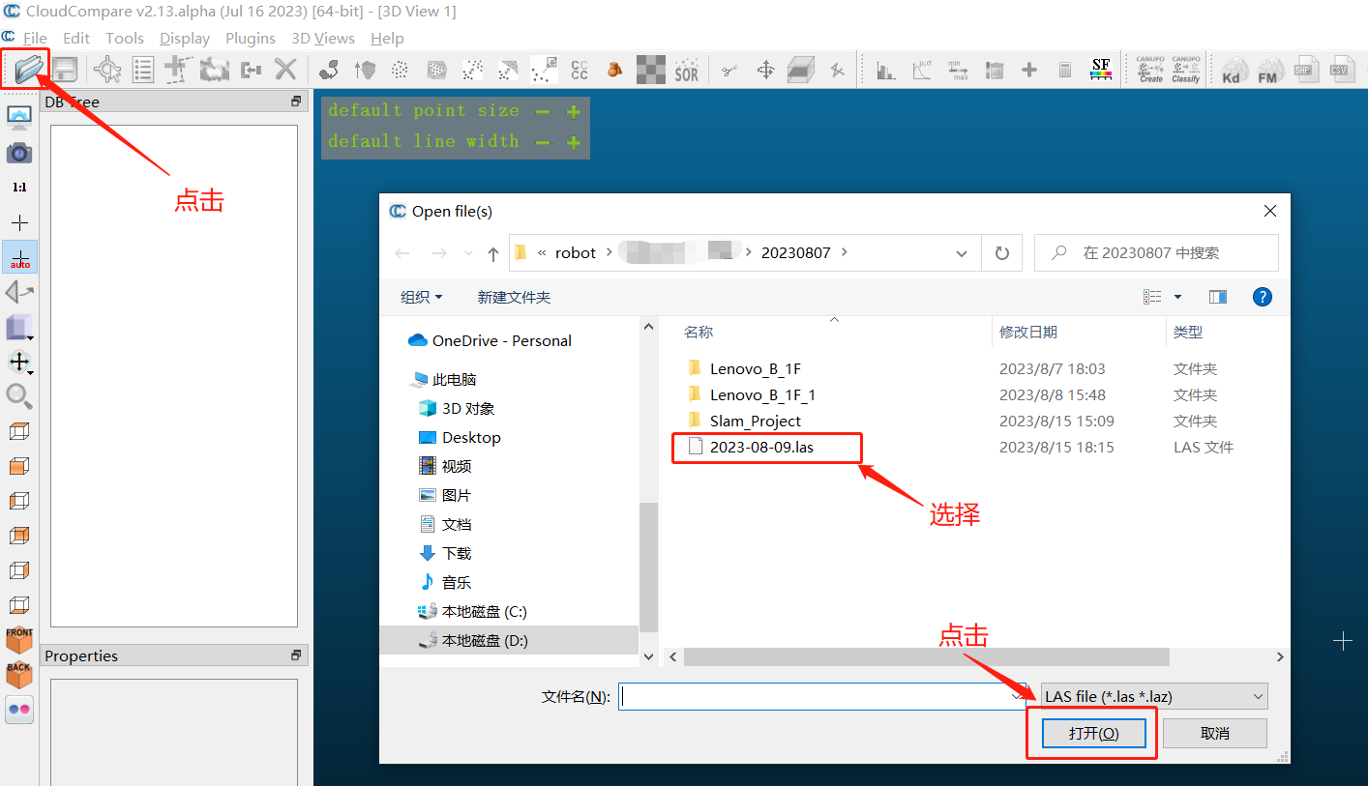Viewport: 1368px width, 786px height.
Task: Activate the point picking tool
Action: coord(106,70)
